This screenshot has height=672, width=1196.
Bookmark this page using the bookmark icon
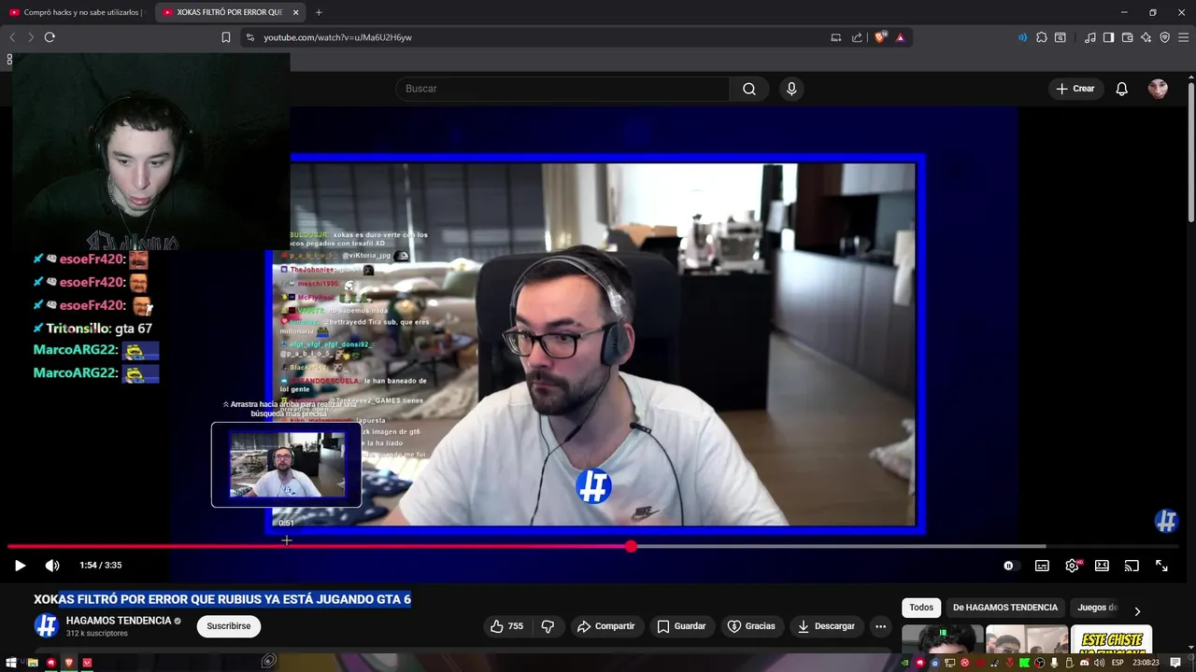click(x=225, y=37)
